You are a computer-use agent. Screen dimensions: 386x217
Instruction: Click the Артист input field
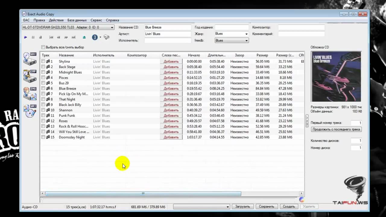pos(168,34)
